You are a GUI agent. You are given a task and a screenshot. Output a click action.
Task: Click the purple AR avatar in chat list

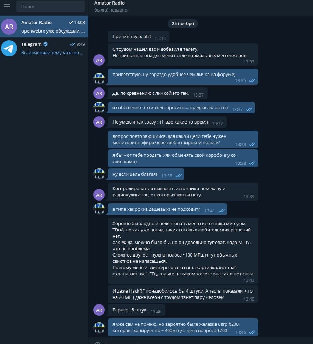pyautogui.click(x=9, y=27)
